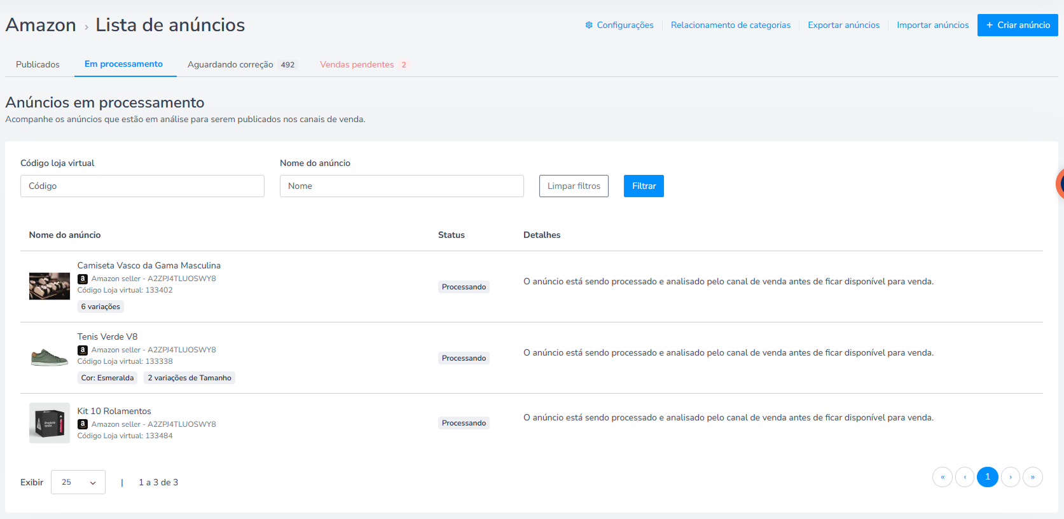Open the Exibir 25 per-page dropdown
Screen dimensions: 1064x519
[78, 482]
